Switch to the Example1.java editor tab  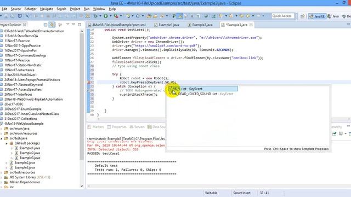[167, 25]
